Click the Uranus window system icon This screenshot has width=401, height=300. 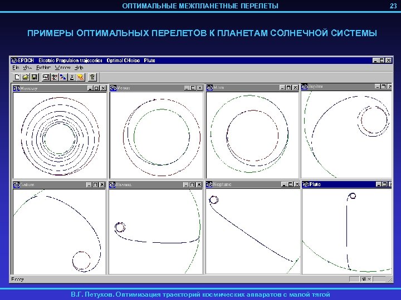click(x=113, y=184)
